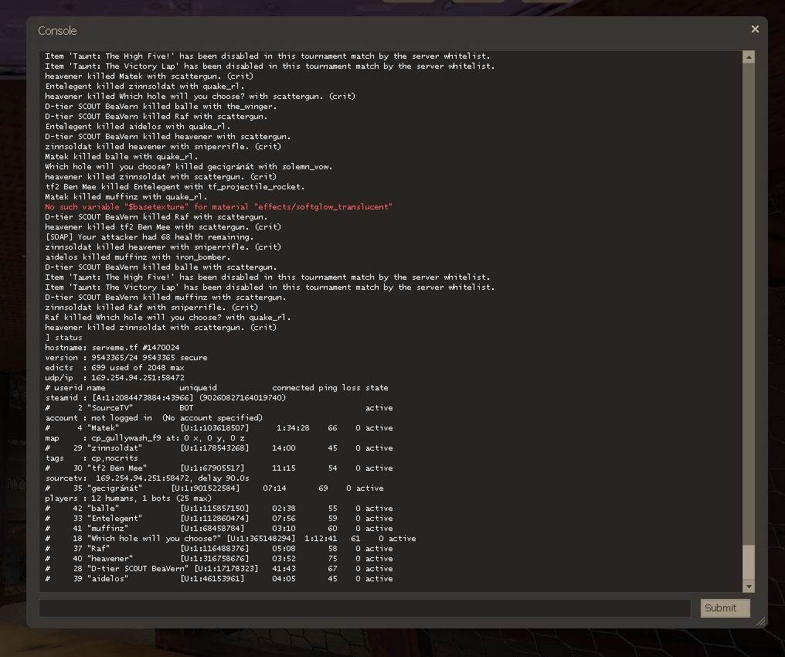Click the Console title text

coord(57,31)
